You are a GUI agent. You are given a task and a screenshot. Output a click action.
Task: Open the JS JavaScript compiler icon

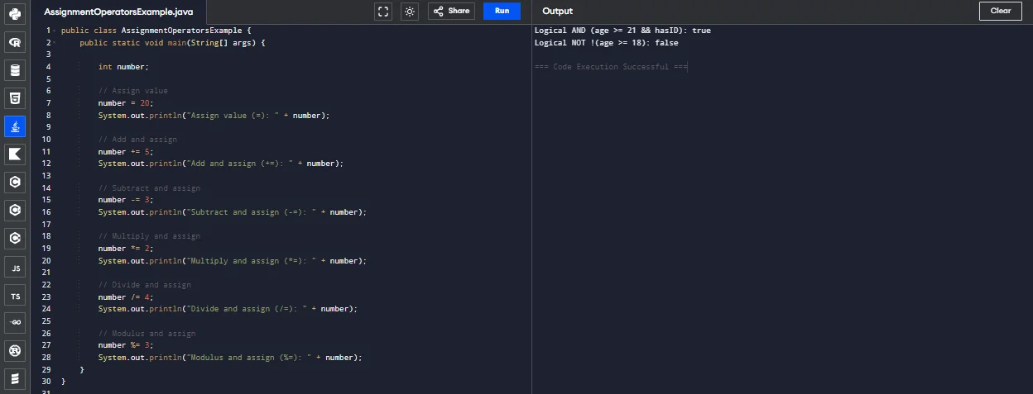coord(15,268)
